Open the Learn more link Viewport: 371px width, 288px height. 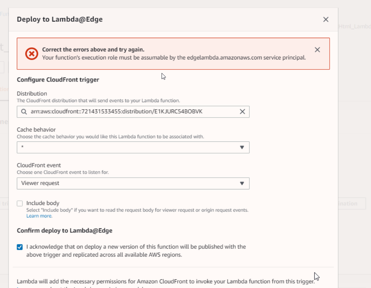39,216
